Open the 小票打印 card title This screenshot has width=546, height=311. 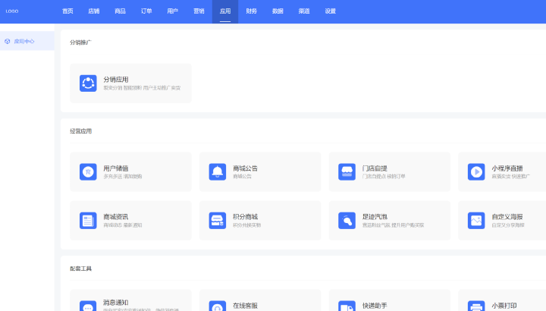[x=504, y=306]
